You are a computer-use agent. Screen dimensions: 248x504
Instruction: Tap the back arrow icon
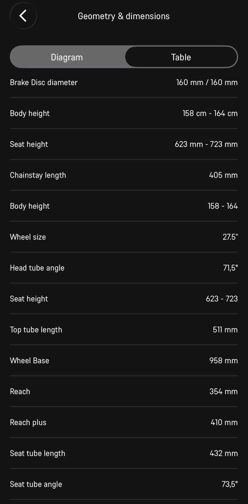23,16
